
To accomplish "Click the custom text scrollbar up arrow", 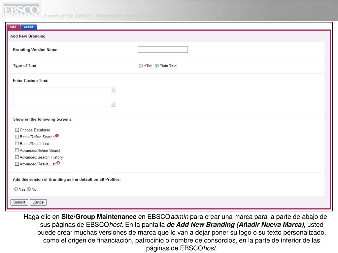I will click(x=114, y=91).
